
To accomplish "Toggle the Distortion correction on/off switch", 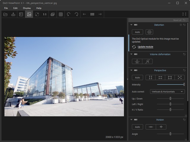I will pyautogui.click(x=136, y=25).
